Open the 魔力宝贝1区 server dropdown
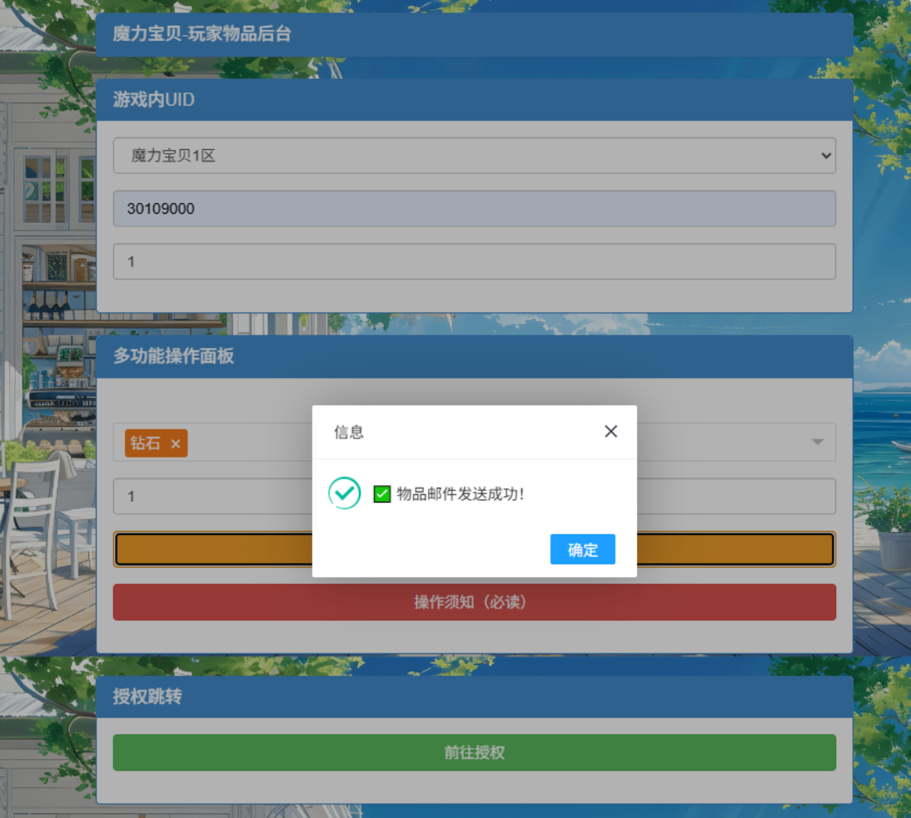 click(474, 156)
